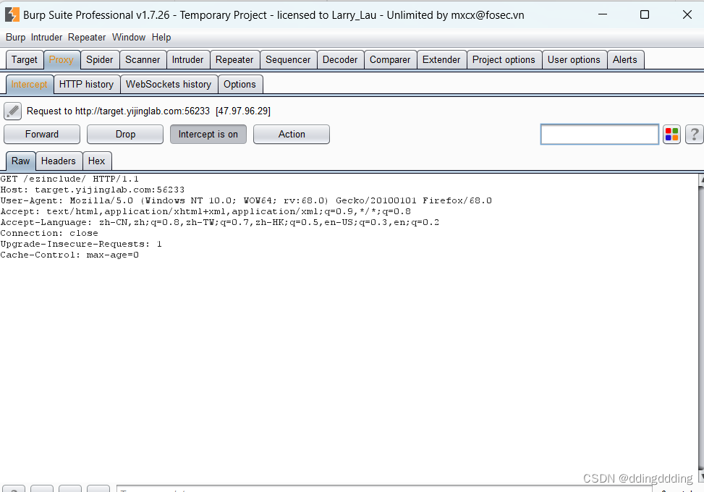Select the Intercept sub-tab
704x492 pixels.
tap(29, 85)
